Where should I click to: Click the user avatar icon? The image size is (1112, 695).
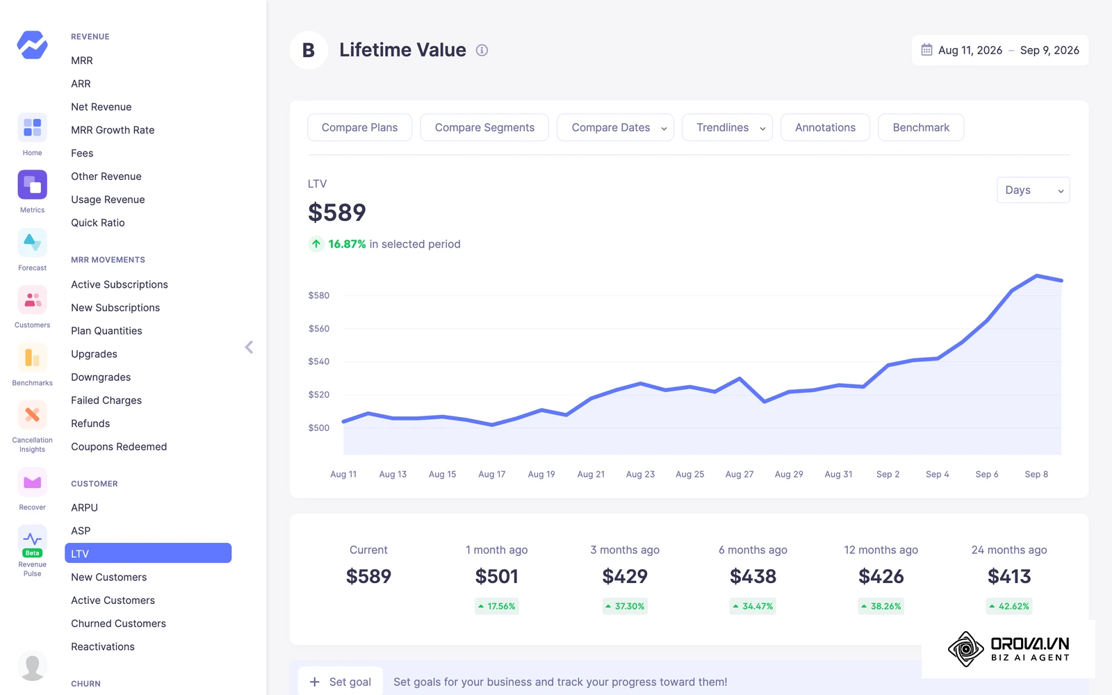pyautogui.click(x=32, y=667)
